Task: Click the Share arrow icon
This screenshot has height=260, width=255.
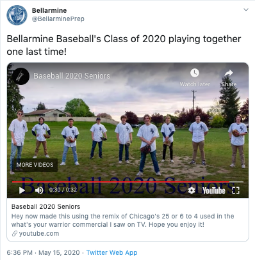Action: point(229,73)
